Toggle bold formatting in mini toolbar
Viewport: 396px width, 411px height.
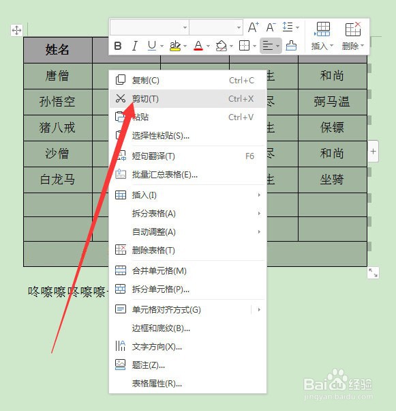pyautogui.click(x=118, y=46)
